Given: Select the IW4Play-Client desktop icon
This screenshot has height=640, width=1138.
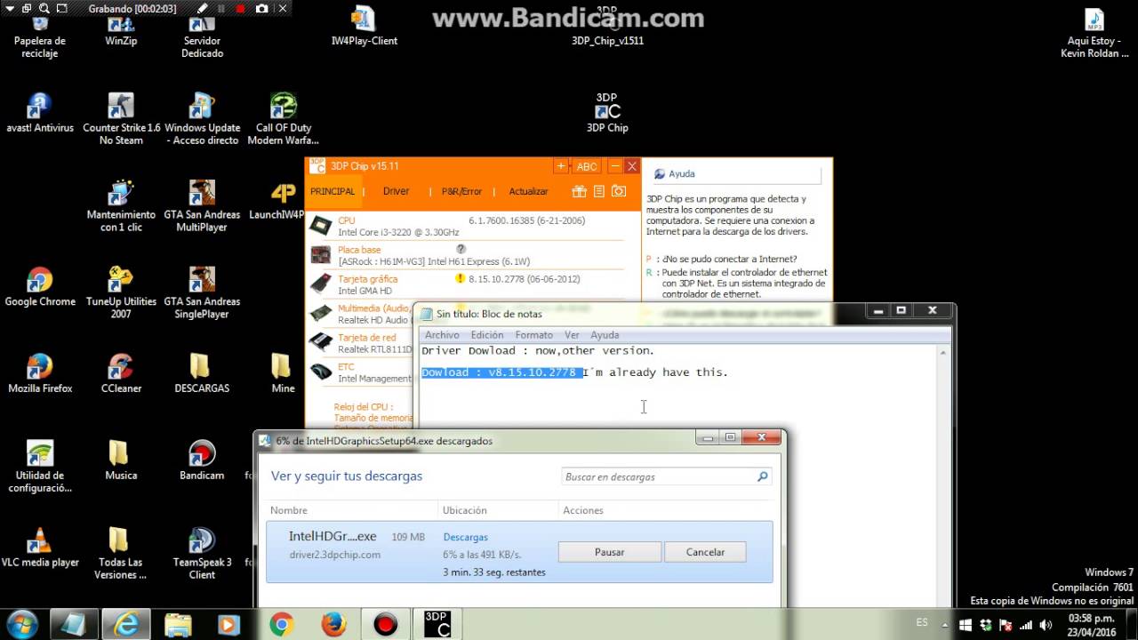Looking at the screenshot, I should tap(365, 28).
